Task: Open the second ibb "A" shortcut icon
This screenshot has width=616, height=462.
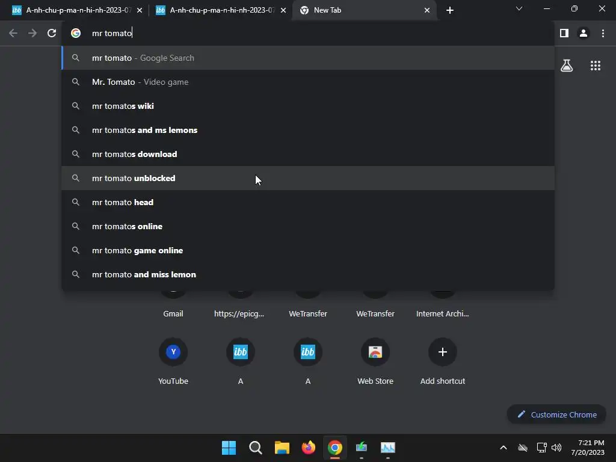Action: pyautogui.click(x=308, y=351)
